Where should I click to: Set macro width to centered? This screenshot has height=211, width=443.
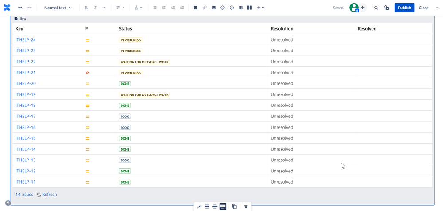[207, 207]
